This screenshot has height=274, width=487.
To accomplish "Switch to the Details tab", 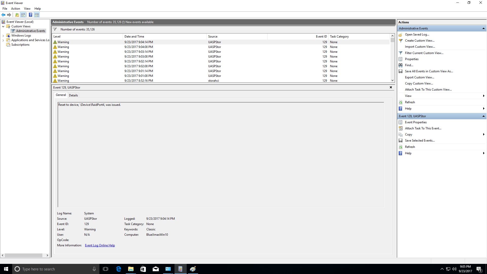I will (x=73, y=95).
